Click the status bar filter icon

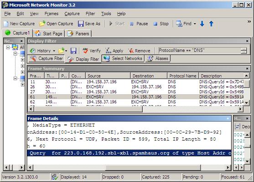55,177
